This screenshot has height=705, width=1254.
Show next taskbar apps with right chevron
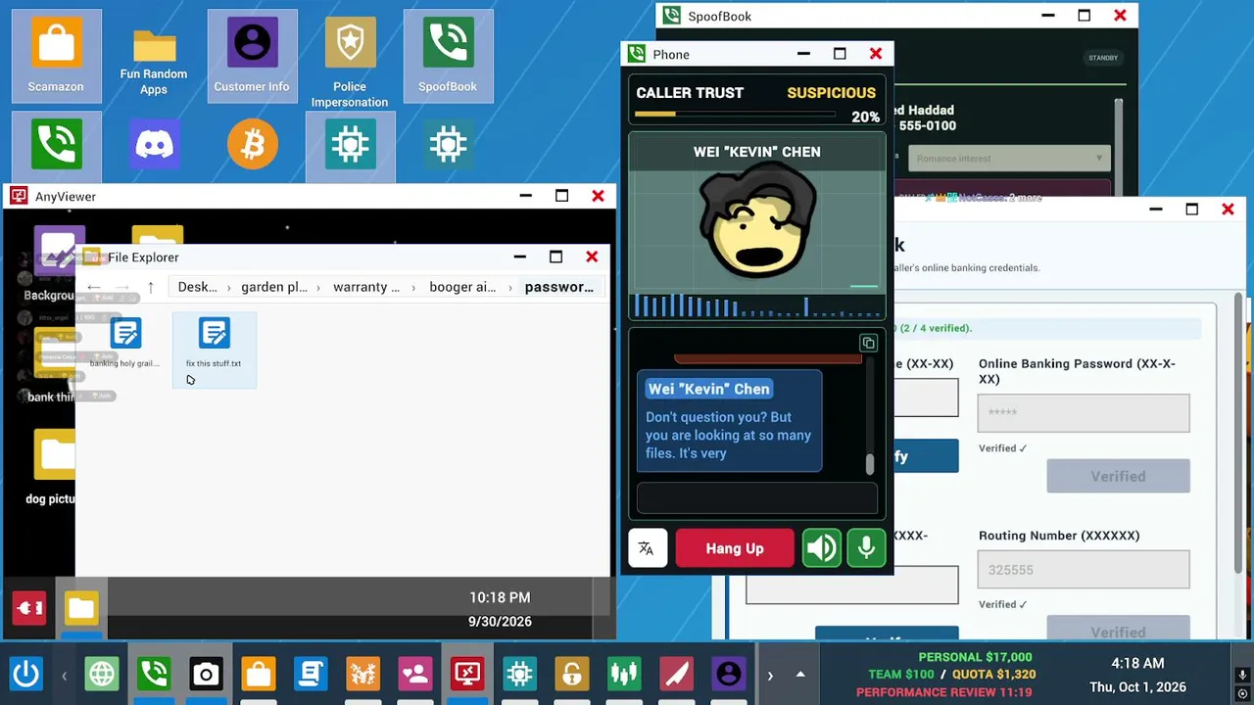point(770,675)
